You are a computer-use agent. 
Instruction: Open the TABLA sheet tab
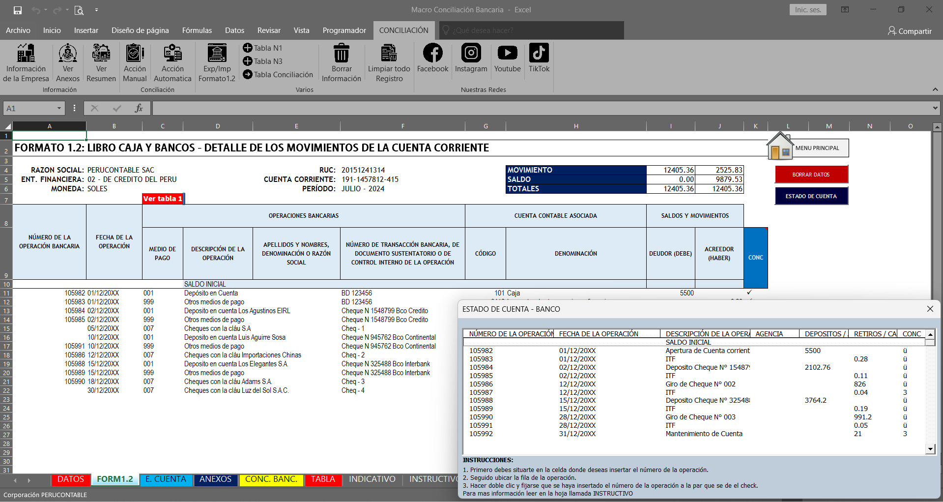click(x=323, y=479)
